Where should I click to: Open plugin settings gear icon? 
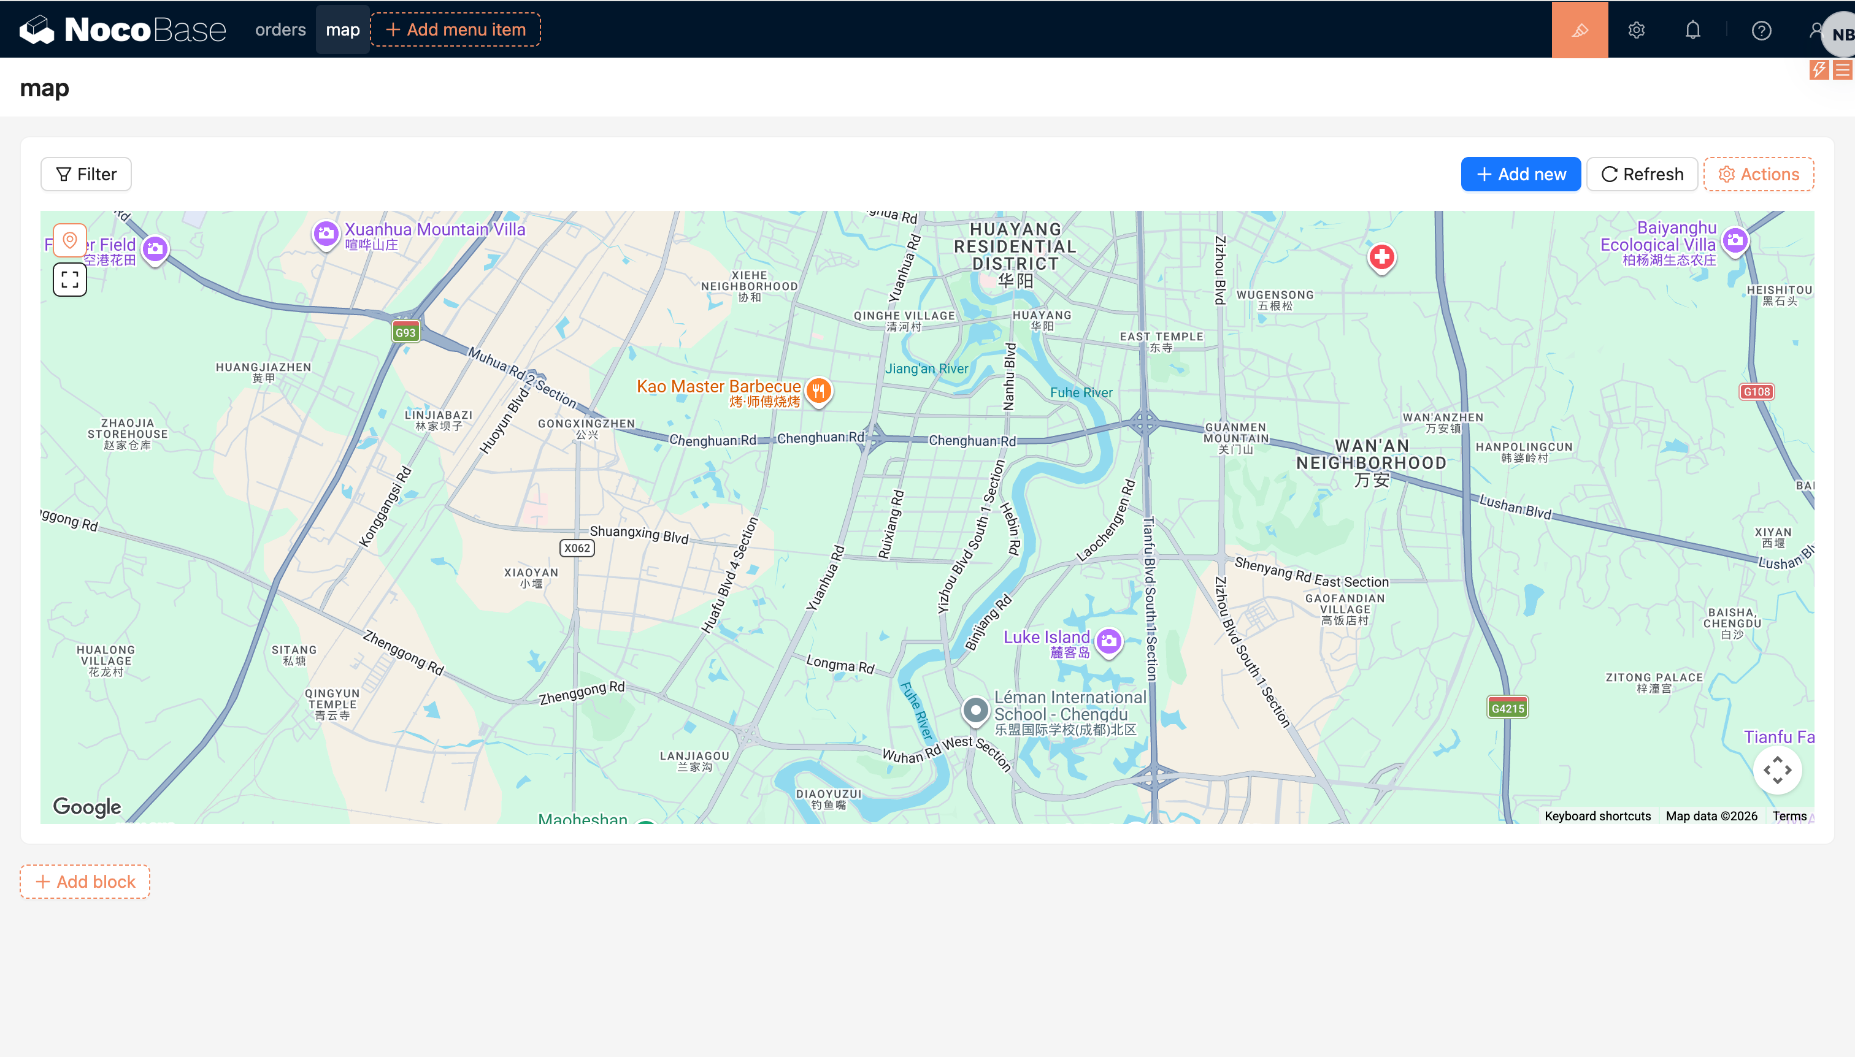click(1637, 30)
